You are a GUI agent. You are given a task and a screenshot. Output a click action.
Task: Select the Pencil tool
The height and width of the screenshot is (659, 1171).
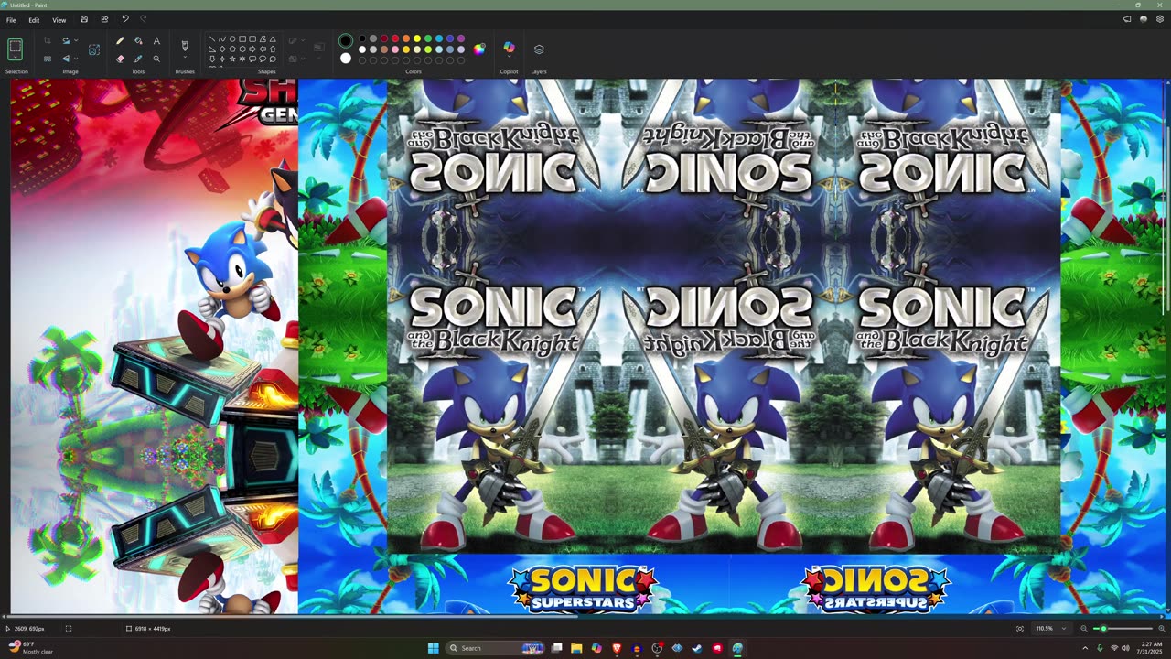[120, 41]
